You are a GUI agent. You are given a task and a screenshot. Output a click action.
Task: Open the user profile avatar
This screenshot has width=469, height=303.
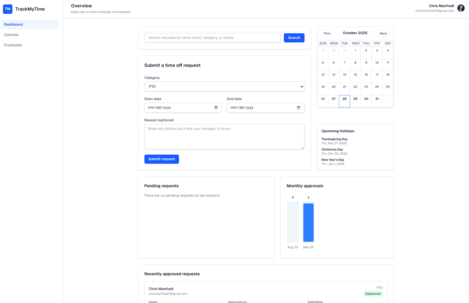click(x=461, y=8)
